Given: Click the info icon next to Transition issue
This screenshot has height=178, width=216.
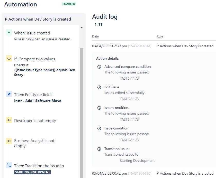Looking at the screenshot, I should [x=99, y=149].
